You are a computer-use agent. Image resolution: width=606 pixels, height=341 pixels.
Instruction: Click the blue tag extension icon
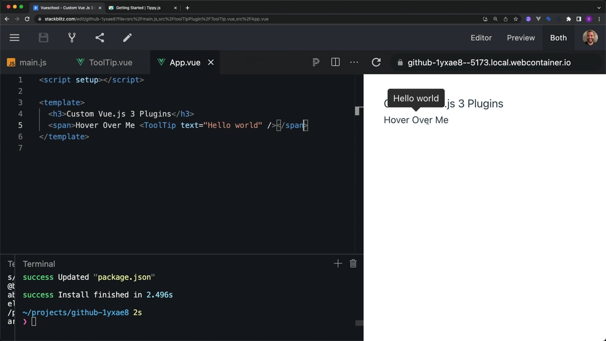coord(549,19)
